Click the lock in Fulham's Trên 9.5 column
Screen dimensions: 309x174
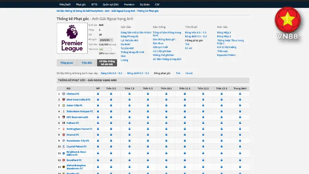point(111,123)
